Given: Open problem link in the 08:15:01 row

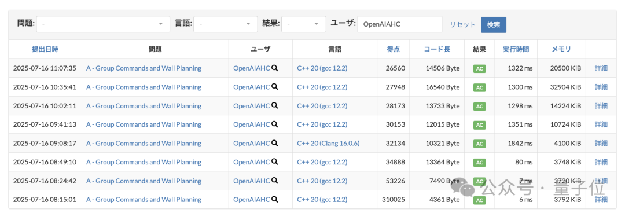Looking at the screenshot, I should click(x=144, y=200).
